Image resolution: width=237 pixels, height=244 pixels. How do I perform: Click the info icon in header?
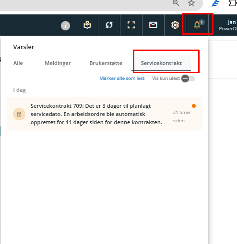click(65, 26)
